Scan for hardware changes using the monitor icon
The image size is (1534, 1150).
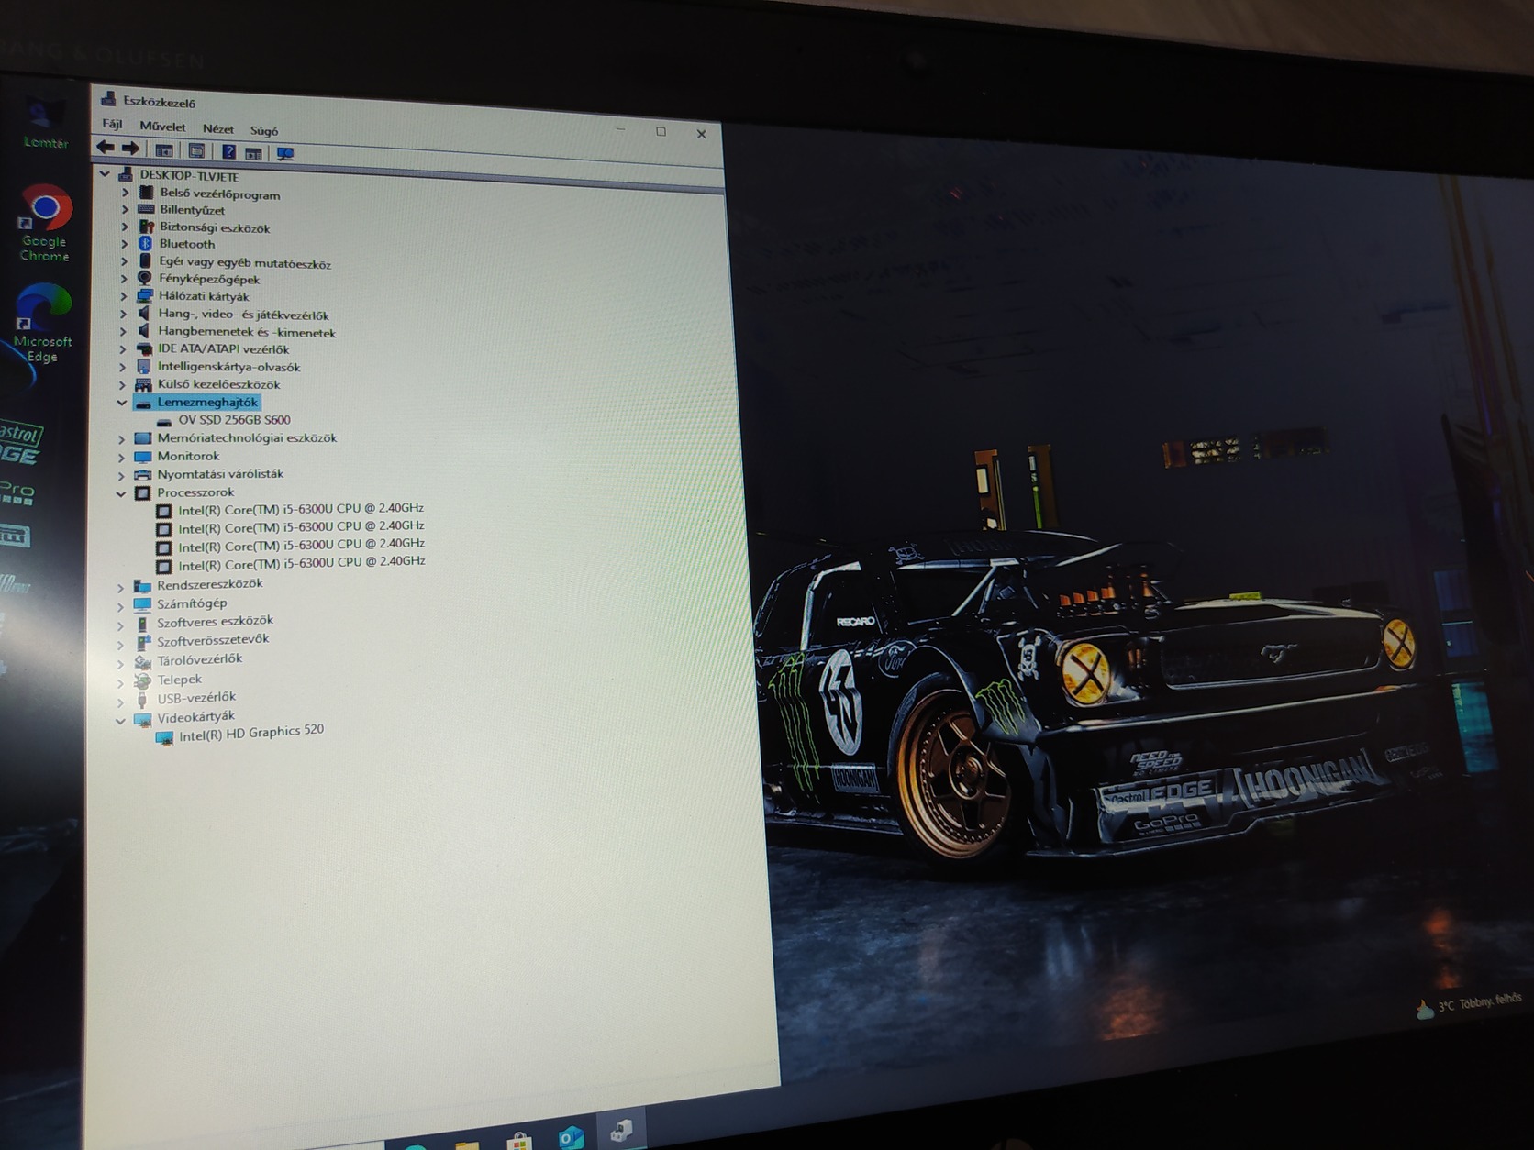(x=285, y=154)
